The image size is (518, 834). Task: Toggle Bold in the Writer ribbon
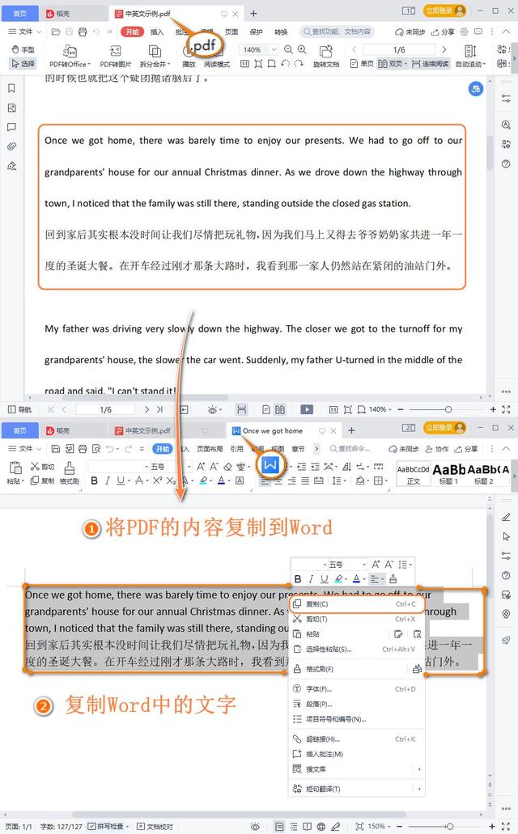point(94,481)
